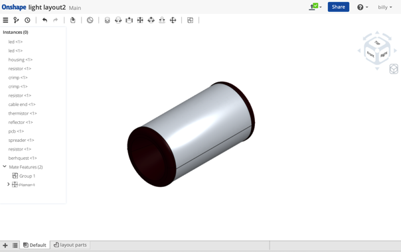This screenshot has height=252, width=401.
Task: Open the billy user account dropdown
Action: pyautogui.click(x=385, y=7)
